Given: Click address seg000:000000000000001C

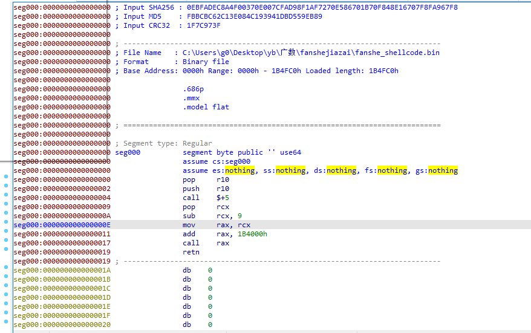Looking at the screenshot, I should (x=62, y=288).
